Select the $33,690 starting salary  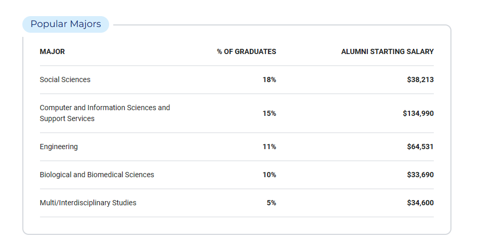coord(420,175)
